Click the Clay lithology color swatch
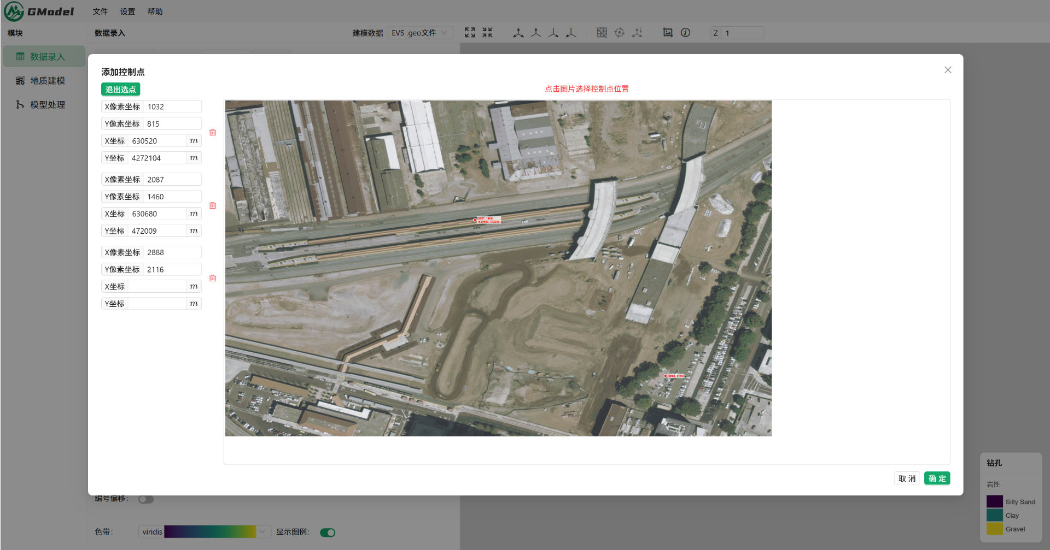The width and height of the screenshot is (1050, 550). click(994, 516)
